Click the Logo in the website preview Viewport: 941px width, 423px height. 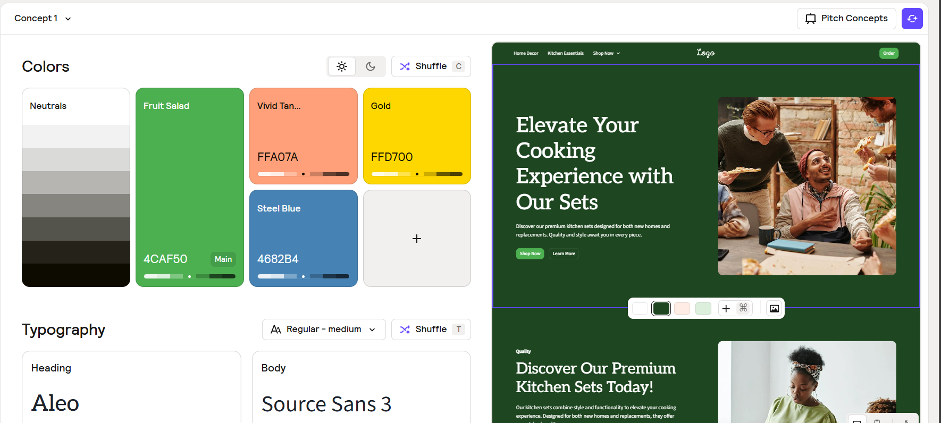click(x=706, y=53)
